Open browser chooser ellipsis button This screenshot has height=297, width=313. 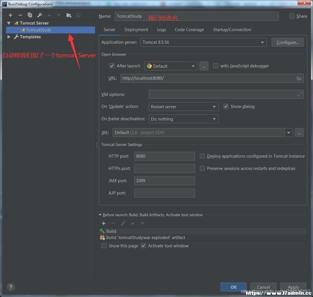pos(204,66)
